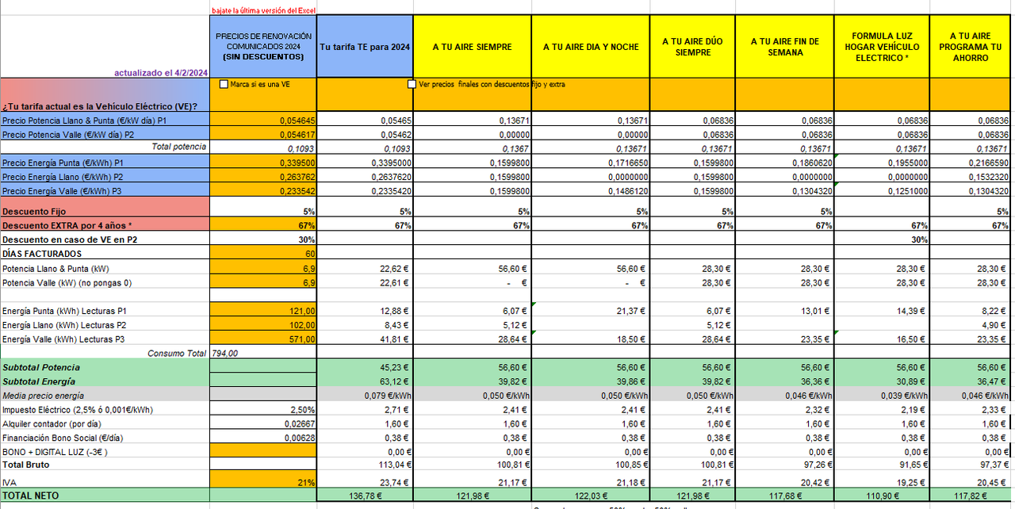Select the 'A TU AIRE SIEMPRE' column header
The width and height of the screenshot is (1015, 509).
pyautogui.click(x=473, y=47)
